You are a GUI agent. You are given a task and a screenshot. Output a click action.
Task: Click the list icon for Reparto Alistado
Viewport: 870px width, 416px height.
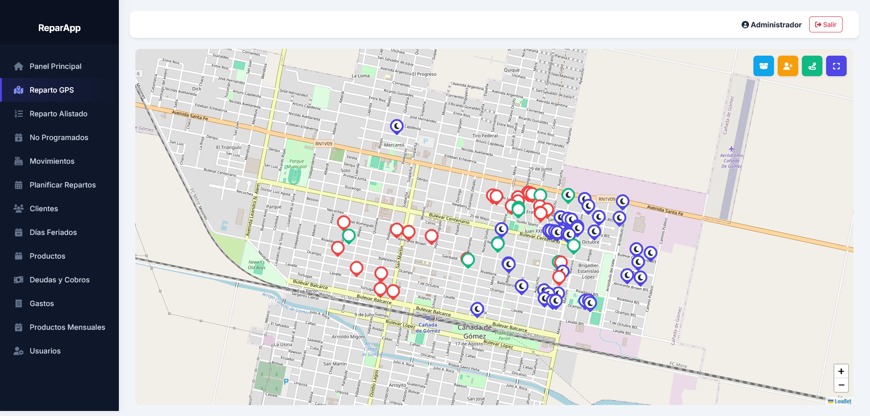pos(19,114)
